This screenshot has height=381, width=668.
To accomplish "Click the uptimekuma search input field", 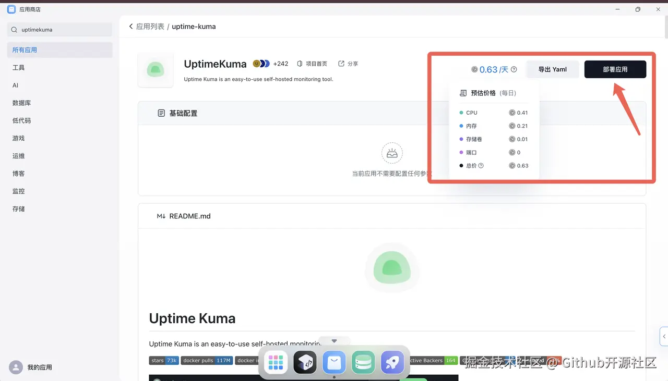I will [x=59, y=30].
